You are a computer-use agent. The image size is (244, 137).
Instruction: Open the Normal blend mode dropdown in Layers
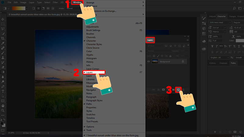159,51
